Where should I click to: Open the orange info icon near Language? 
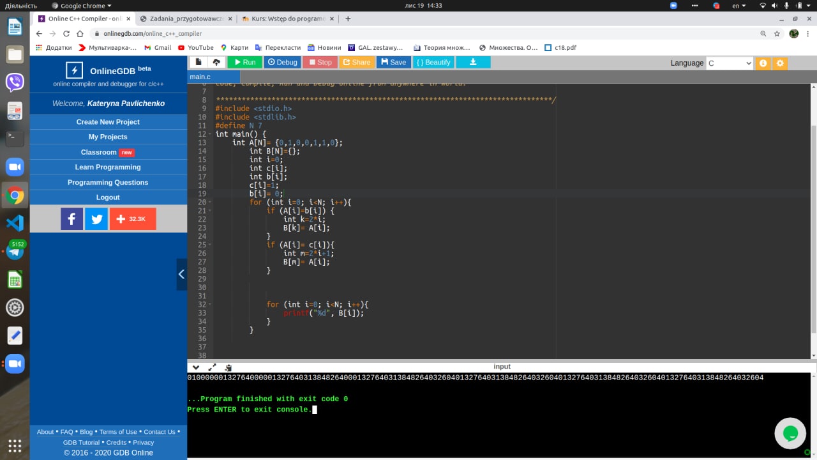tap(763, 63)
